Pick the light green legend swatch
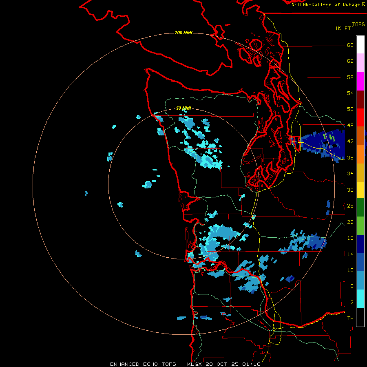367x367 pixels. tap(360, 226)
